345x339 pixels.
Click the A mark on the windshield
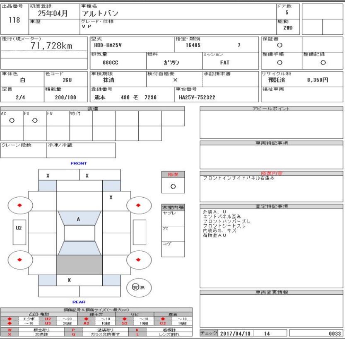[79, 219]
